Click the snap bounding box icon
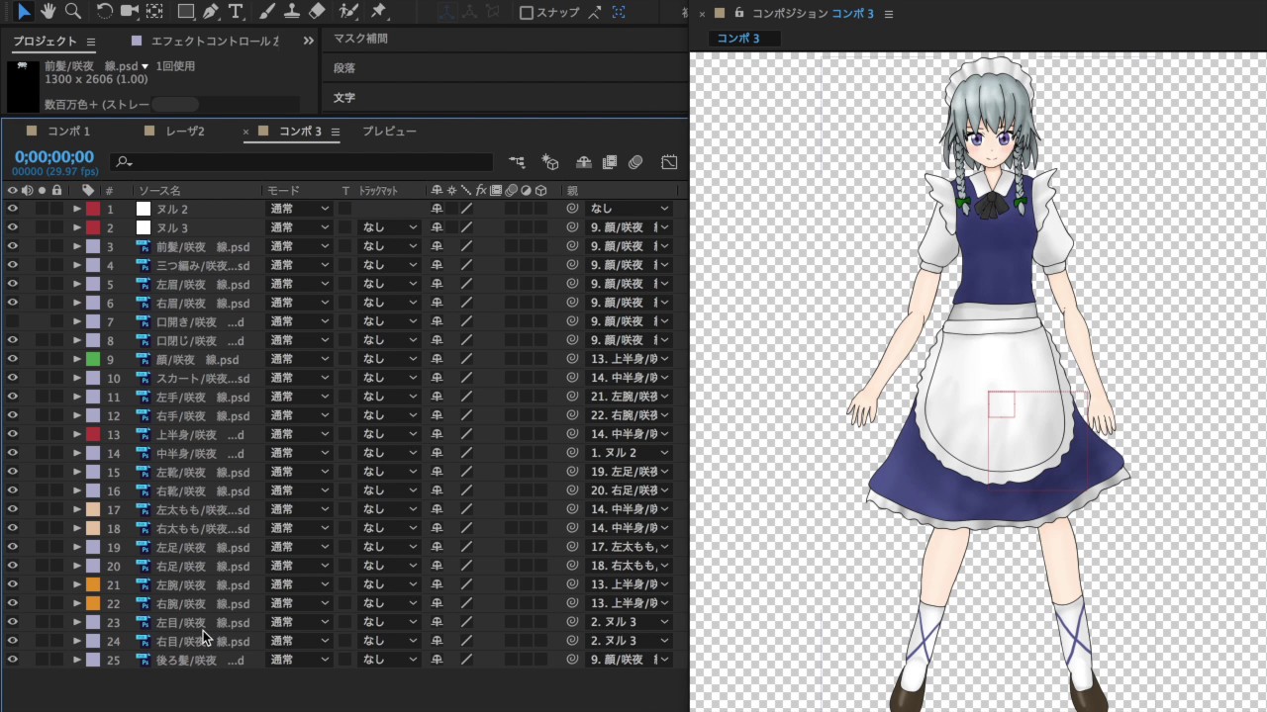The width and height of the screenshot is (1267, 712). coord(619,13)
